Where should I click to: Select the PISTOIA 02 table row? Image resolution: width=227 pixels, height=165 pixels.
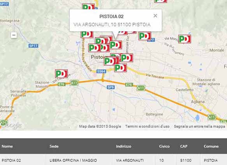pos(114,160)
